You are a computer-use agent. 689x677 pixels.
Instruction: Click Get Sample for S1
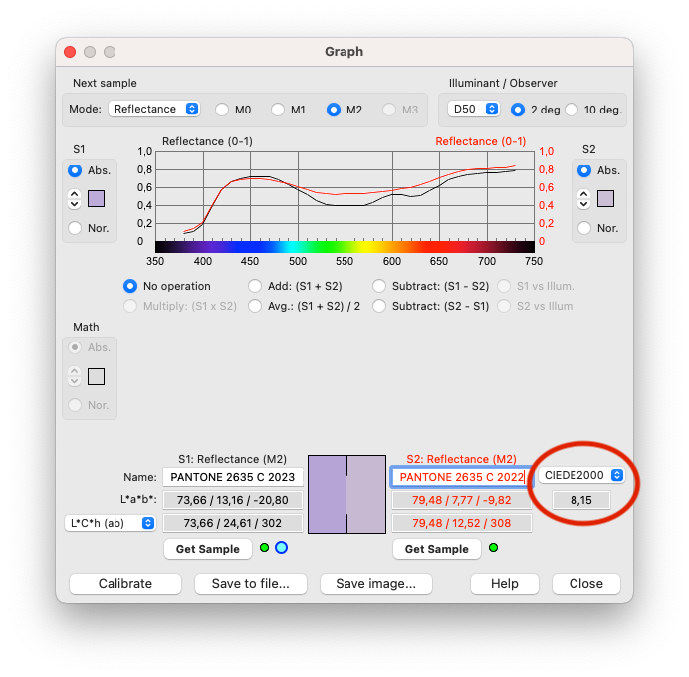tap(208, 549)
